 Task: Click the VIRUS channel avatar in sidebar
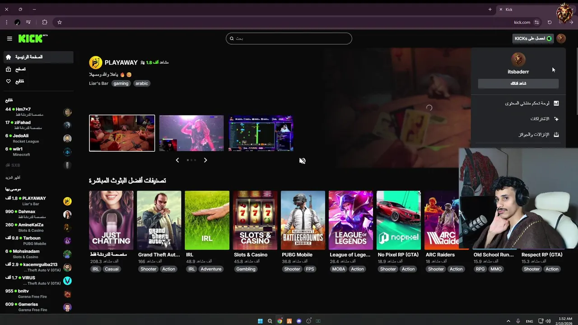pyautogui.click(x=67, y=281)
